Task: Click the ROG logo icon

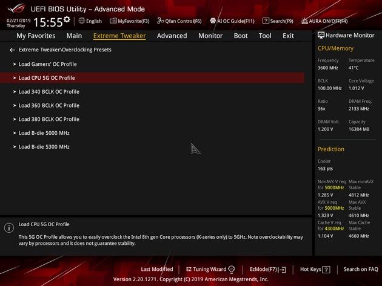Action: (x=16, y=9)
